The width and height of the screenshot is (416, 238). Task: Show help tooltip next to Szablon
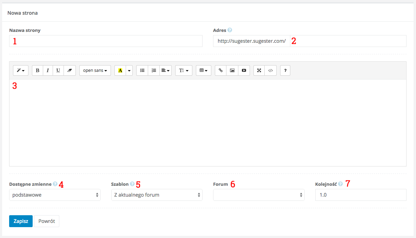132,184
